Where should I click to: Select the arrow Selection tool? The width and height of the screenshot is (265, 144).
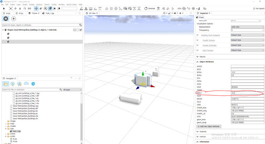coord(4,8)
